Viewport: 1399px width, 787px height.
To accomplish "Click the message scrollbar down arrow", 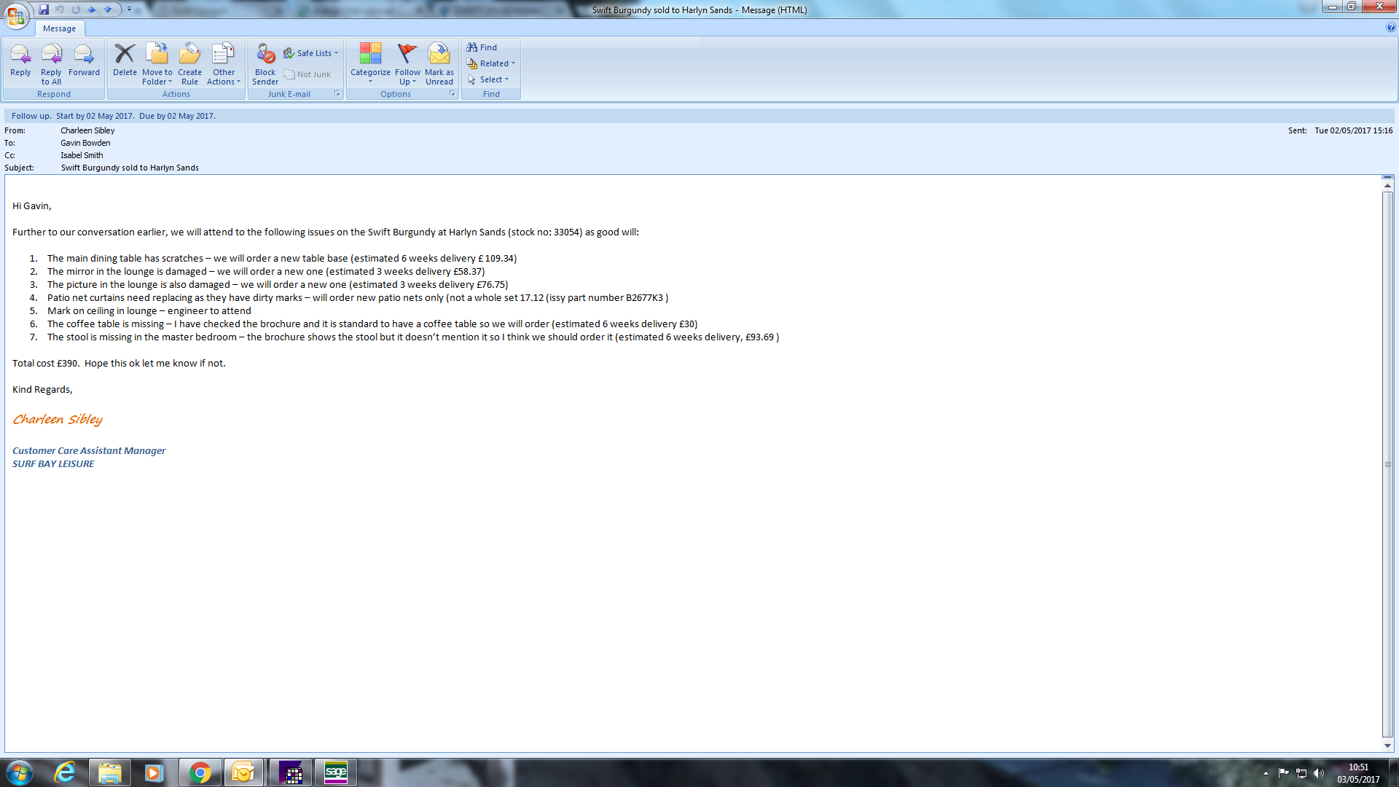I will point(1387,745).
